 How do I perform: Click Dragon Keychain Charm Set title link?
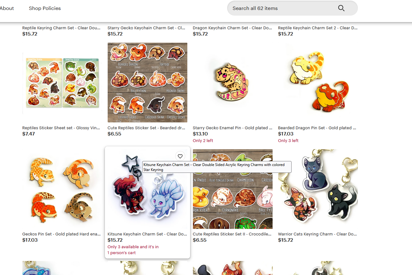click(232, 28)
